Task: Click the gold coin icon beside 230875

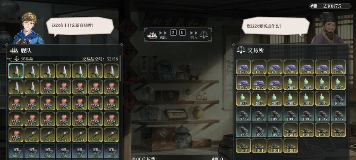Action: (314, 6)
